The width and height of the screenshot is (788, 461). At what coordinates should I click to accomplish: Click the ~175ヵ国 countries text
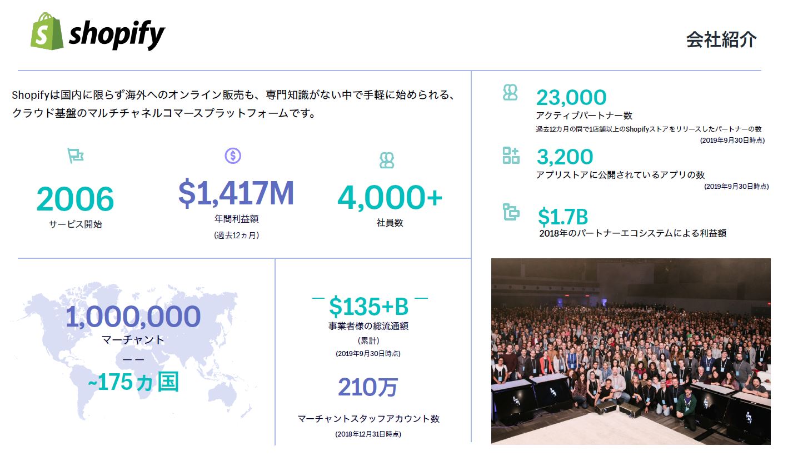click(x=133, y=383)
